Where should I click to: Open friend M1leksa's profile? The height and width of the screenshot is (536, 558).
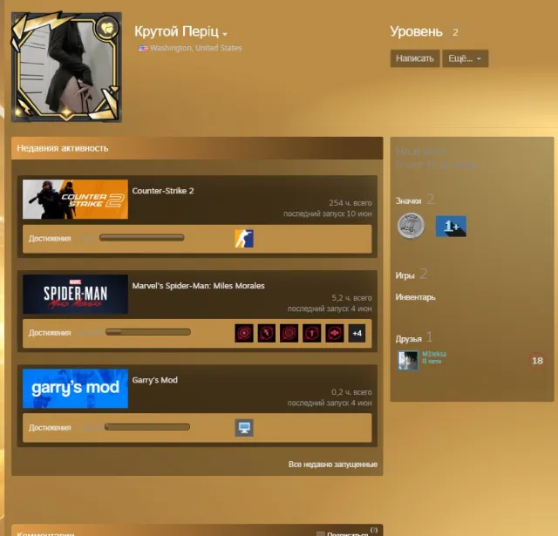[434, 354]
